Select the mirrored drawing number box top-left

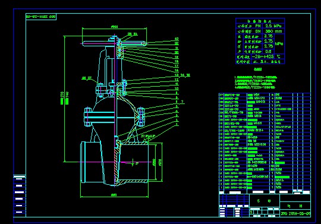click(41, 17)
